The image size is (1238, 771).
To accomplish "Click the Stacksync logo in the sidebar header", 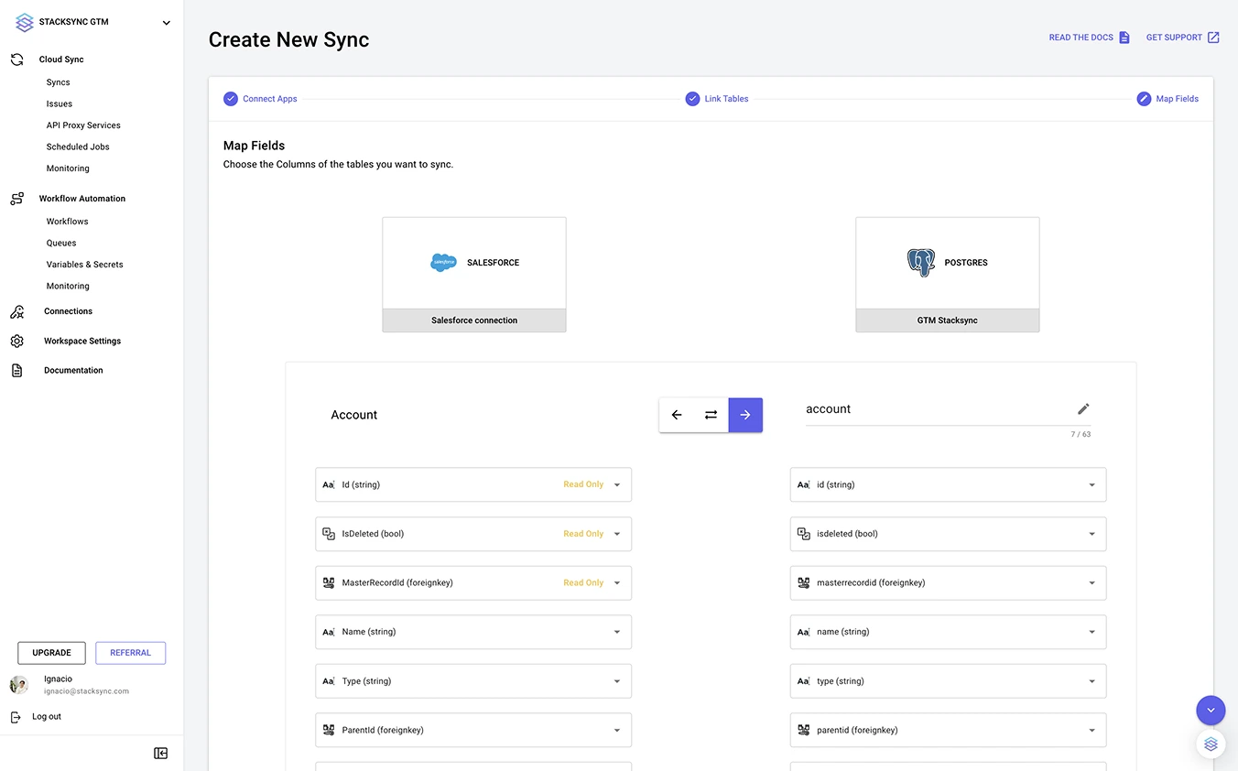I will tap(25, 23).
